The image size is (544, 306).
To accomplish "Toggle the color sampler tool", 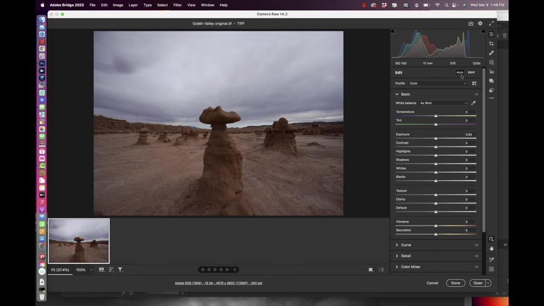I will (x=491, y=259).
